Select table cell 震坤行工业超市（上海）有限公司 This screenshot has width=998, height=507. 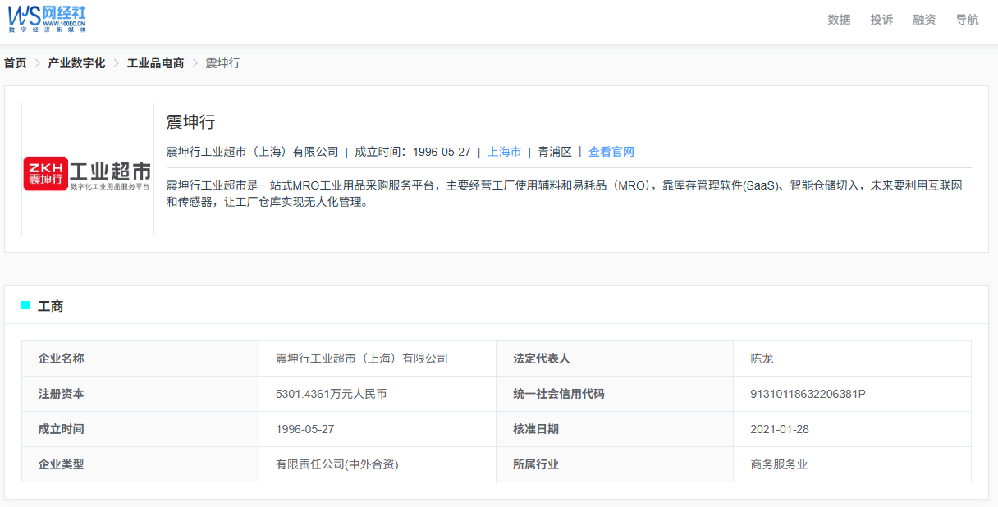[378, 359]
